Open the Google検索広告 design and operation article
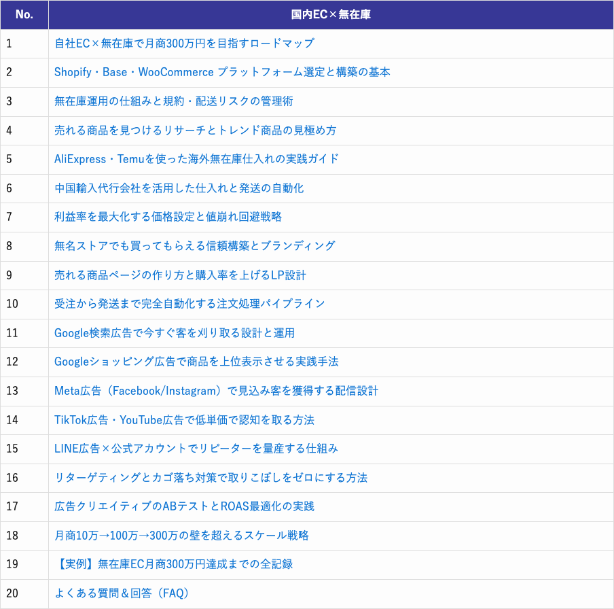 coord(178,333)
